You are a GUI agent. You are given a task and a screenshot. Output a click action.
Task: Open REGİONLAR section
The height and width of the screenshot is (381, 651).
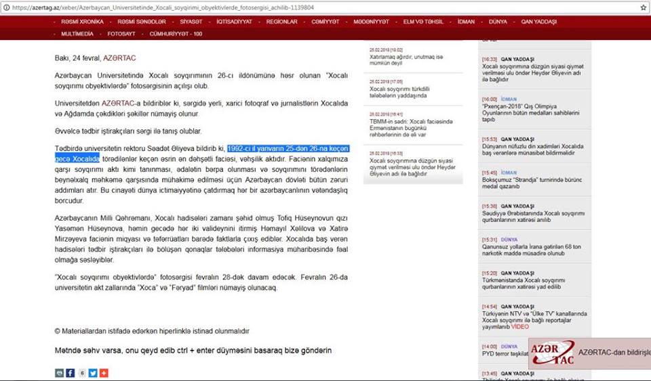[x=282, y=22]
